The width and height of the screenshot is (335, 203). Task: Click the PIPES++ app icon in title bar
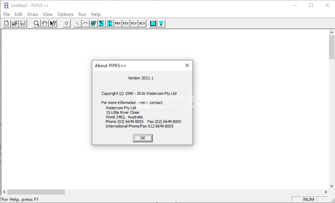point(6,5)
